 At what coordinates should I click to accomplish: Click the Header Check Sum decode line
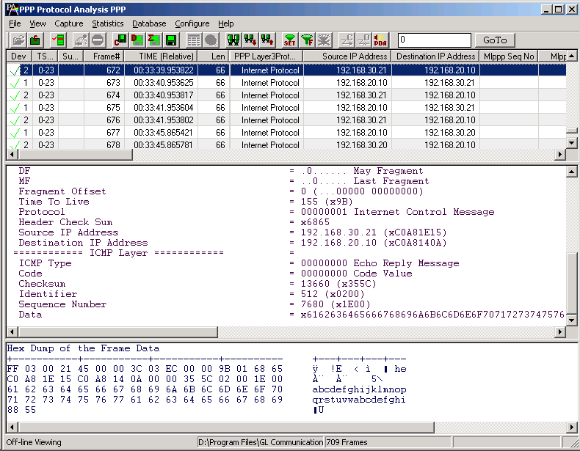point(174,222)
